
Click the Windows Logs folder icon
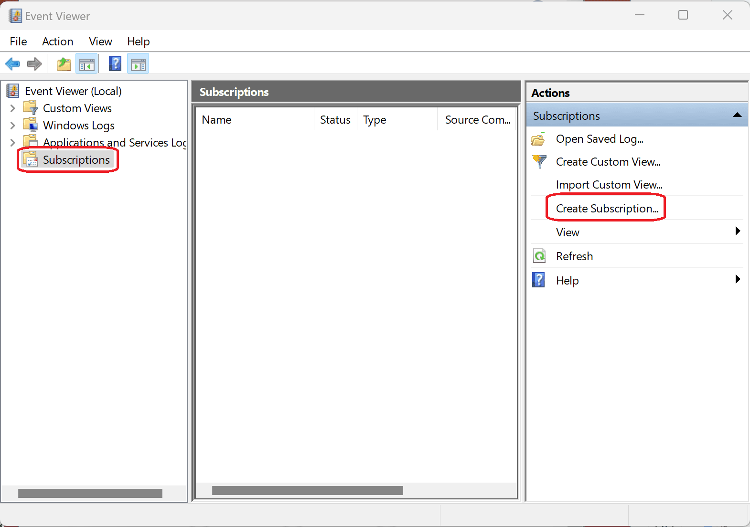pyautogui.click(x=31, y=125)
